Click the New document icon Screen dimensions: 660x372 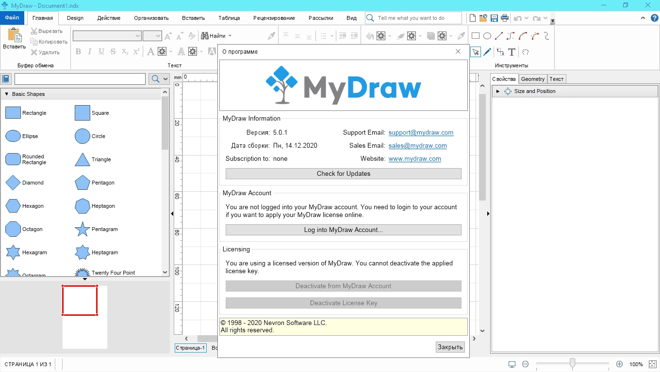click(472, 18)
